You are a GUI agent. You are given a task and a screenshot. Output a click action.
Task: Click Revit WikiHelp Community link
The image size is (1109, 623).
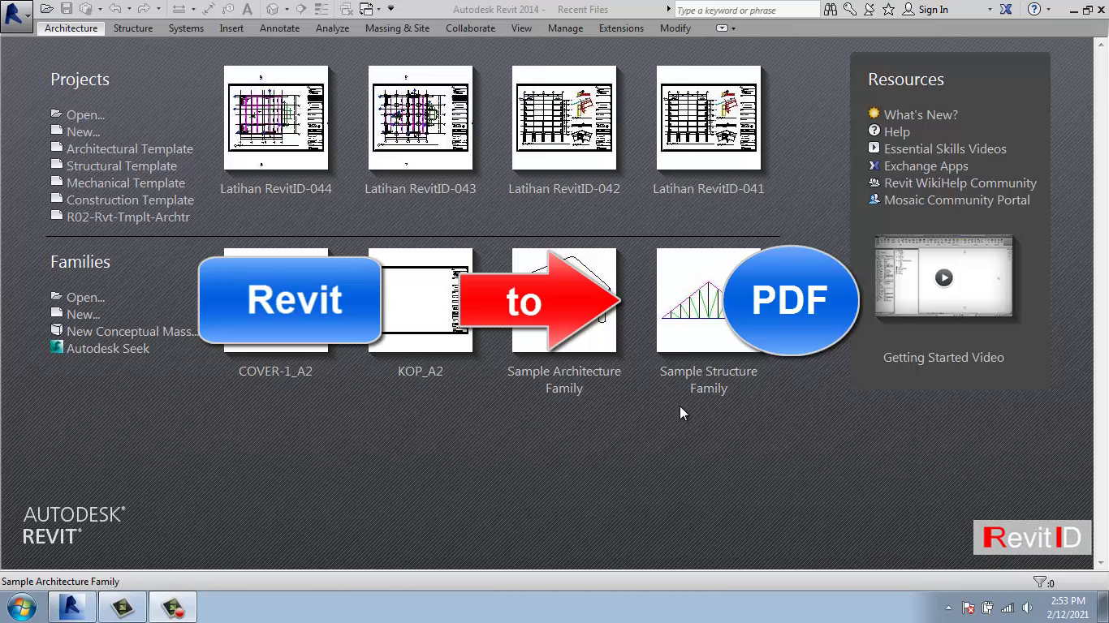(960, 183)
